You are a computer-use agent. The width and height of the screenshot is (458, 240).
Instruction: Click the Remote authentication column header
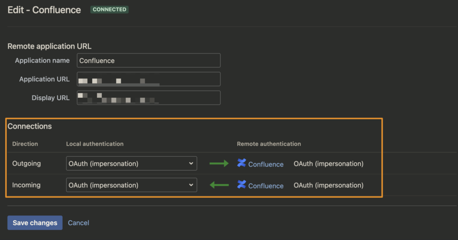(269, 144)
